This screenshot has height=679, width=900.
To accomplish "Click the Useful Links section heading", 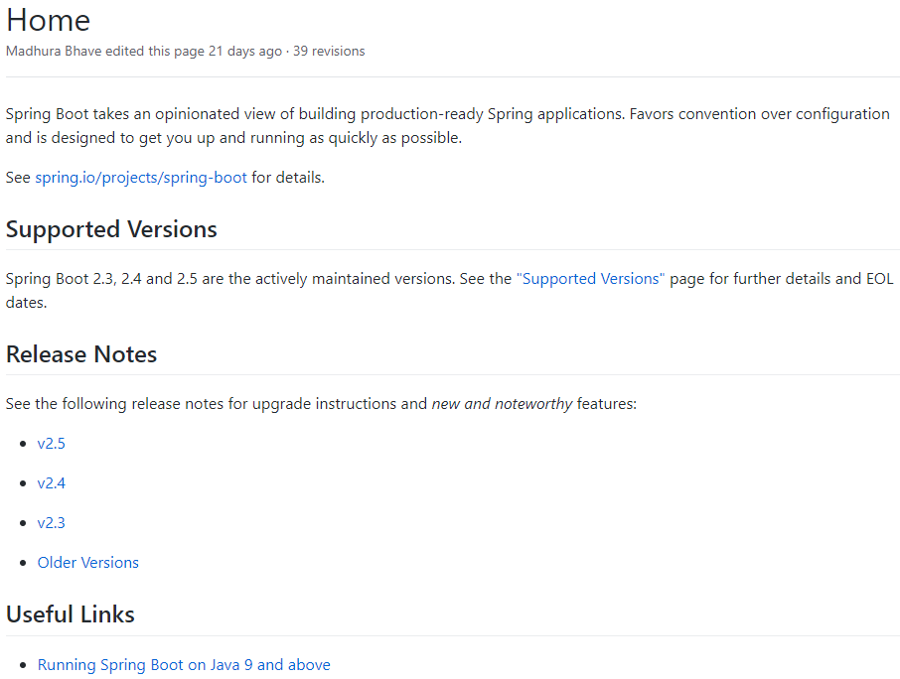I will (71, 614).
